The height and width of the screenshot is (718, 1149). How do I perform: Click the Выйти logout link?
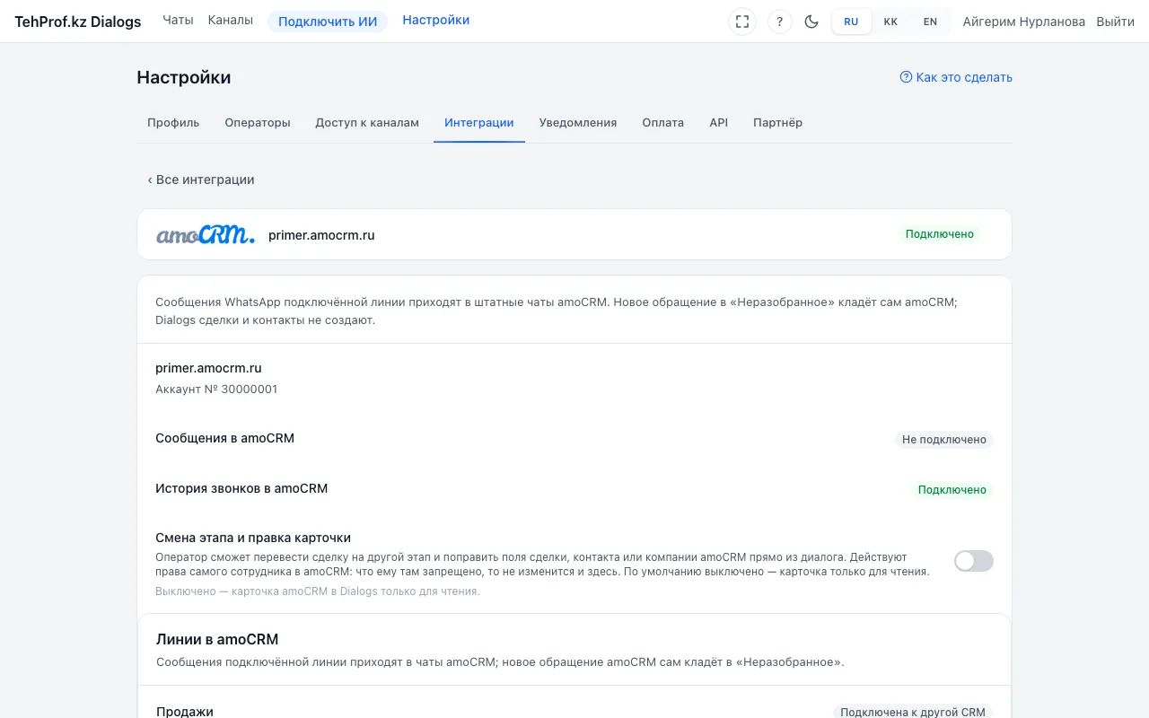pyautogui.click(x=1115, y=22)
